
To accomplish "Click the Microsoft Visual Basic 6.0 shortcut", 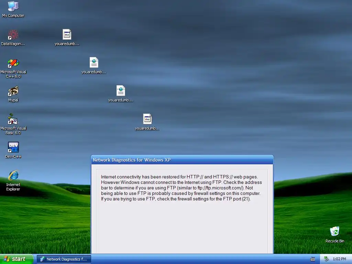I will click(13, 124).
